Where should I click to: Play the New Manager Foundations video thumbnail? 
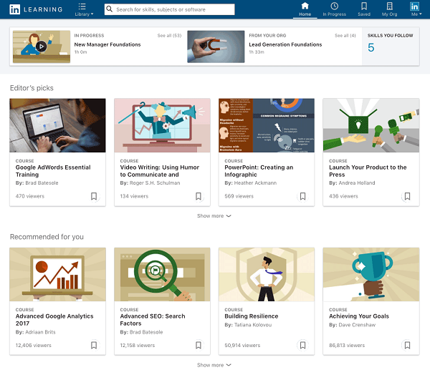coord(41,47)
